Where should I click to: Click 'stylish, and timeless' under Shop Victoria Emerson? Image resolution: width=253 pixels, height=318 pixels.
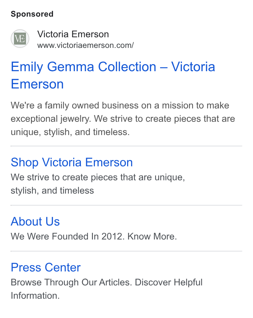(x=52, y=191)
